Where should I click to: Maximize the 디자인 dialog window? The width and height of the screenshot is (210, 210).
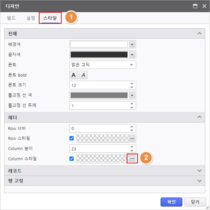pyautogui.click(x=195, y=6)
